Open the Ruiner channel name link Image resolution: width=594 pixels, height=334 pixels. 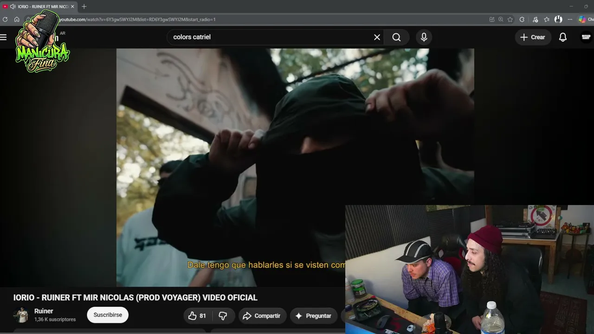pos(44,311)
